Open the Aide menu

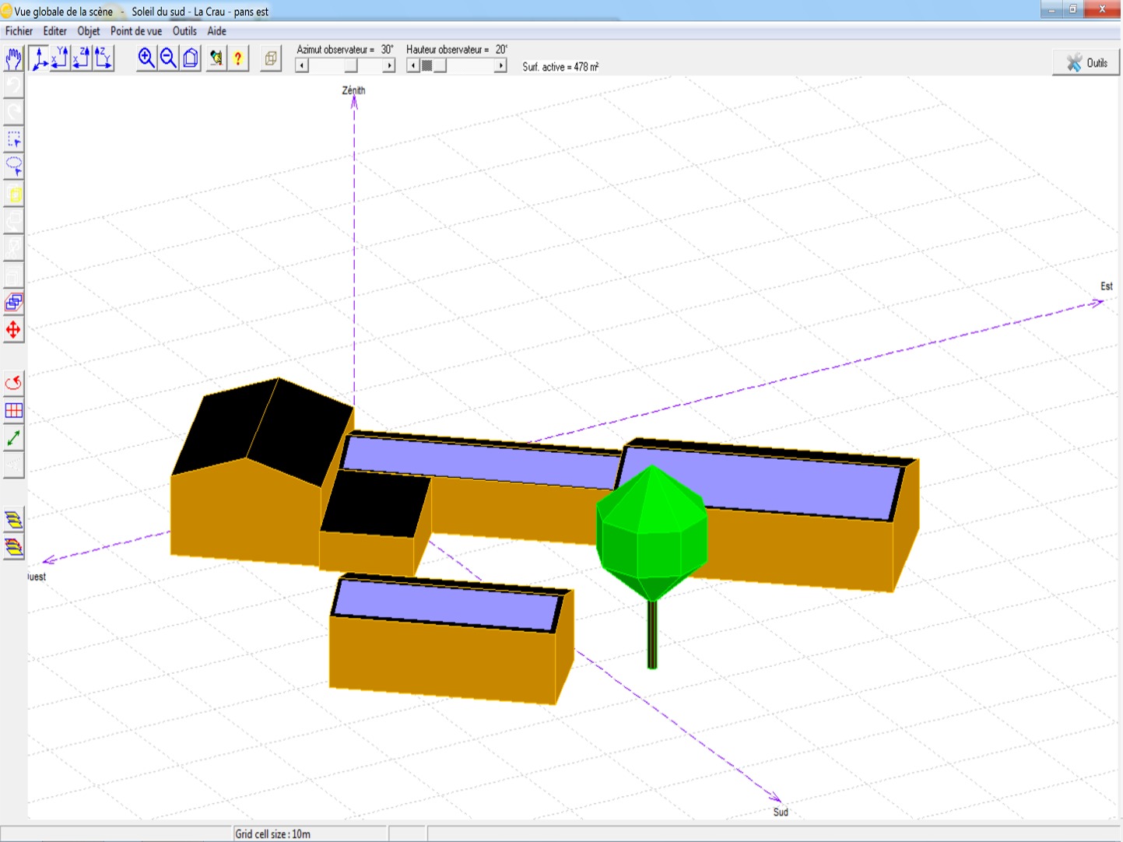click(217, 31)
